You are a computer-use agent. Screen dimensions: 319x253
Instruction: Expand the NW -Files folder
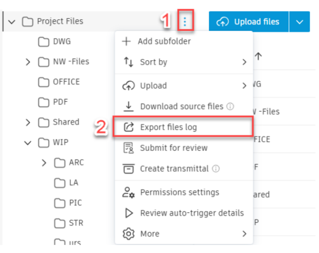28,62
